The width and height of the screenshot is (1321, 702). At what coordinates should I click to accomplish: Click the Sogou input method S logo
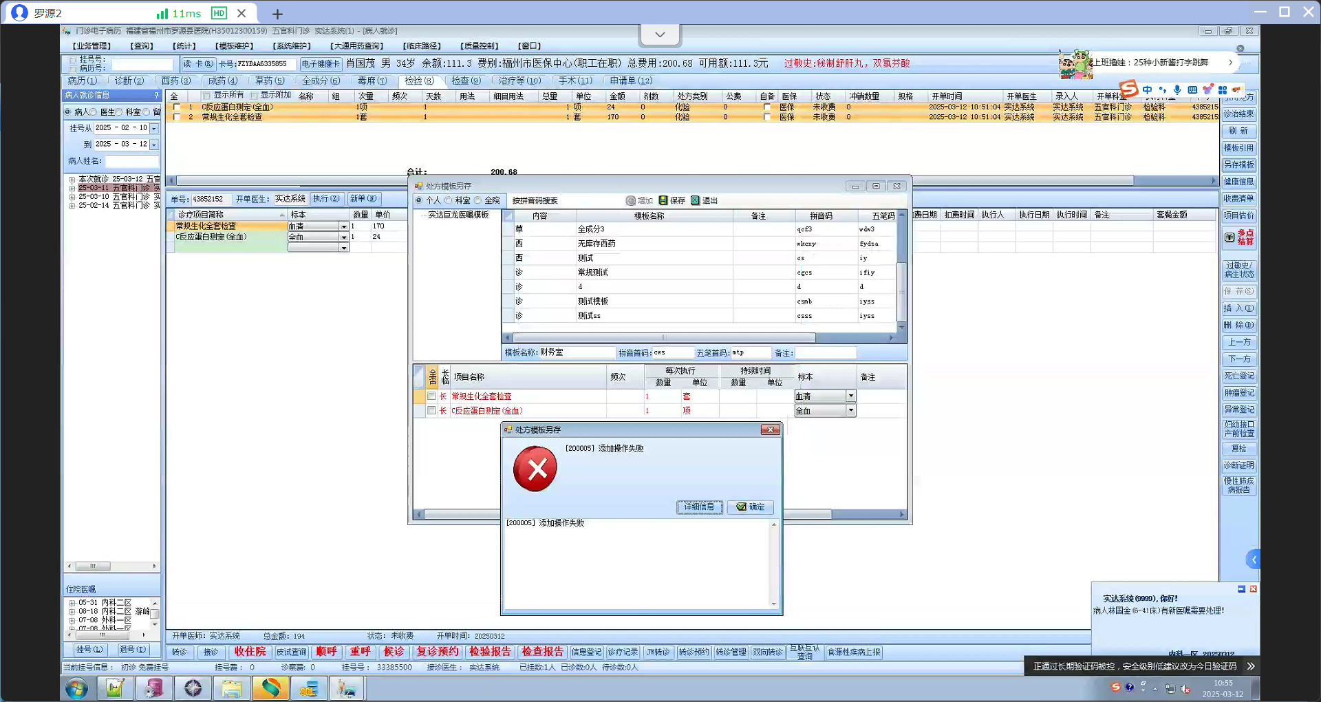pyautogui.click(x=1128, y=89)
